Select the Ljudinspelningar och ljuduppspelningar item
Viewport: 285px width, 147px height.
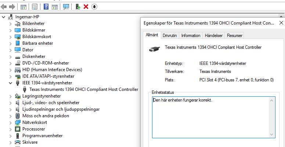61,109
